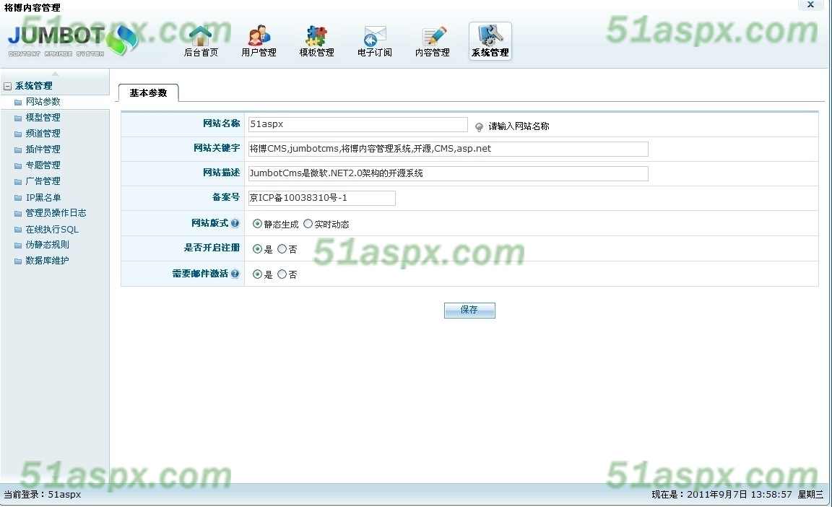Click the folder icon next to 在线执行SQL

18,229
